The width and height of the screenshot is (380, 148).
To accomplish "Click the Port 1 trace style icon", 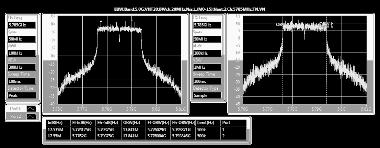I will [x=31, y=109].
